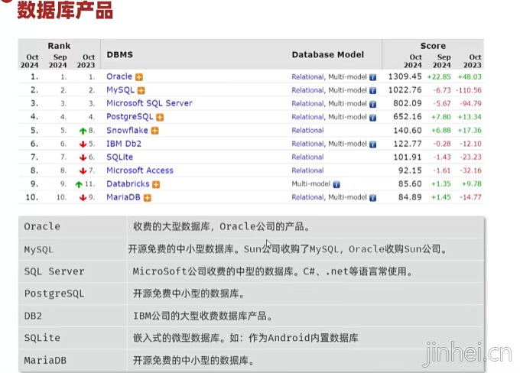Click the description mentioning Android内置数据库
The height and width of the screenshot is (373, 520).
pyautogui.click(x=245, y=338)
